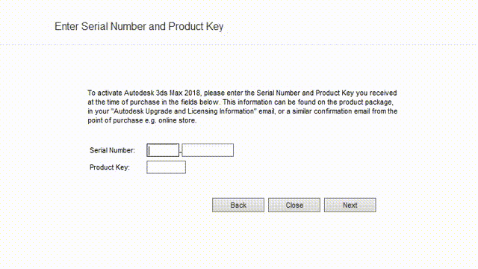Click the words "online store" in the instructions
Viewport: 478px width, 269px height.
(177, 120)
